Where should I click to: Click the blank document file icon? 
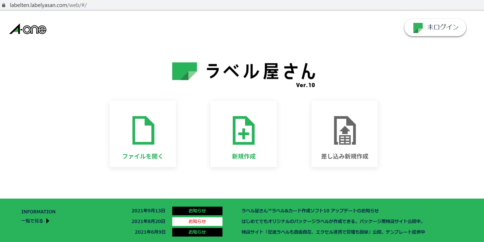[143, 130]
